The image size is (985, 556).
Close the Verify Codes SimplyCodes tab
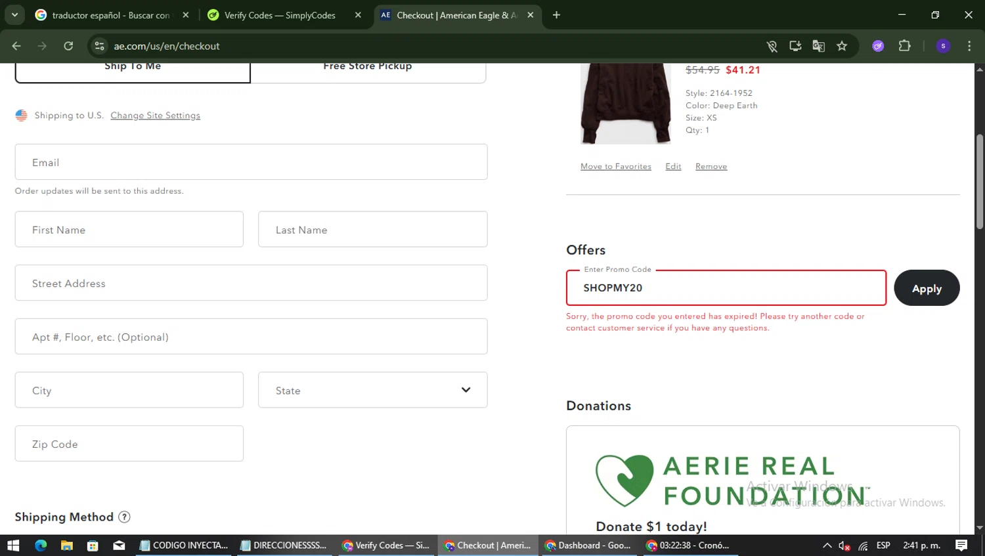click(x=358, y=14)
